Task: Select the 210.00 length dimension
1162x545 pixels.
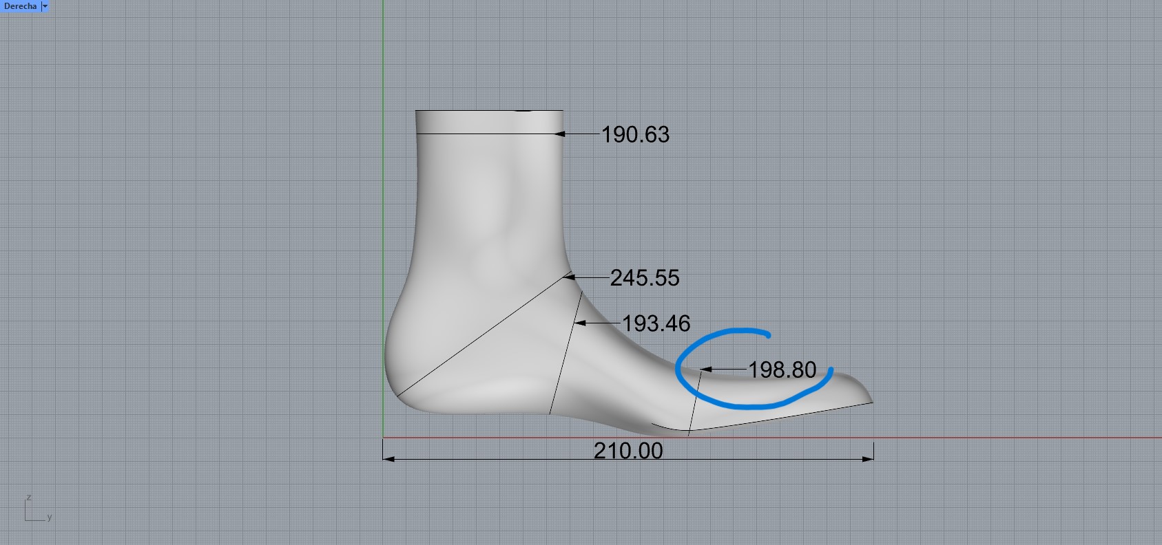Action: [x=628, y=451]
